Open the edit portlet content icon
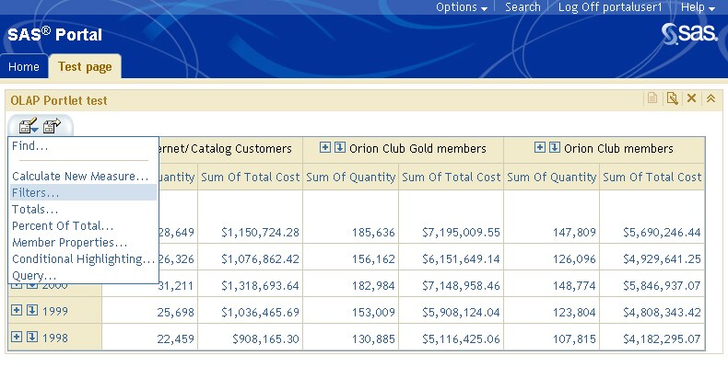728x367 pixels. click(672, 98)
